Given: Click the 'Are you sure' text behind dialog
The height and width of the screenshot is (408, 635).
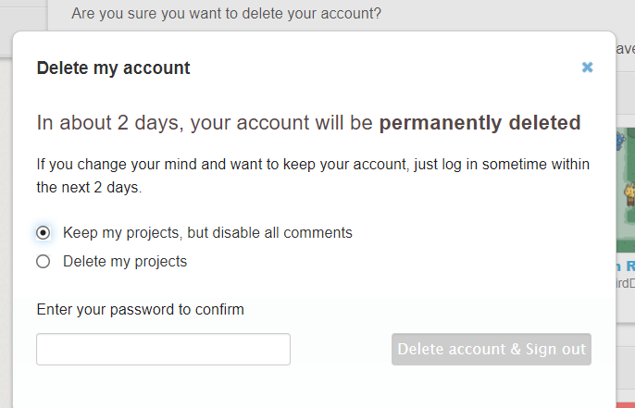Looking at the screenshot, I should 226,14.
